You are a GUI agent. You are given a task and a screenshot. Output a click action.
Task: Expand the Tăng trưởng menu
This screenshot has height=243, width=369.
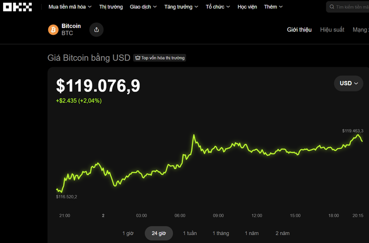pos(181,7)
